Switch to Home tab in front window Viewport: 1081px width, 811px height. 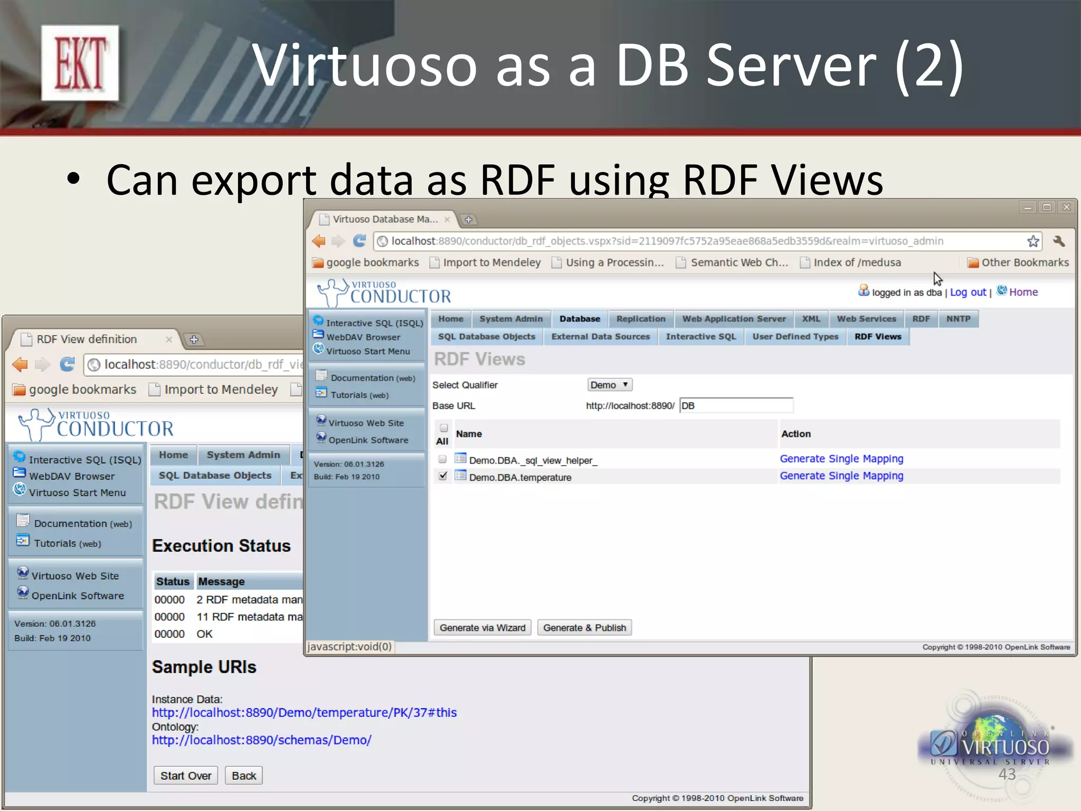pyautogui.click(x=451, y=319)
